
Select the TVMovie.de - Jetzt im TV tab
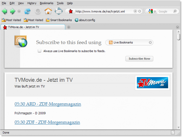click(33, 27)
